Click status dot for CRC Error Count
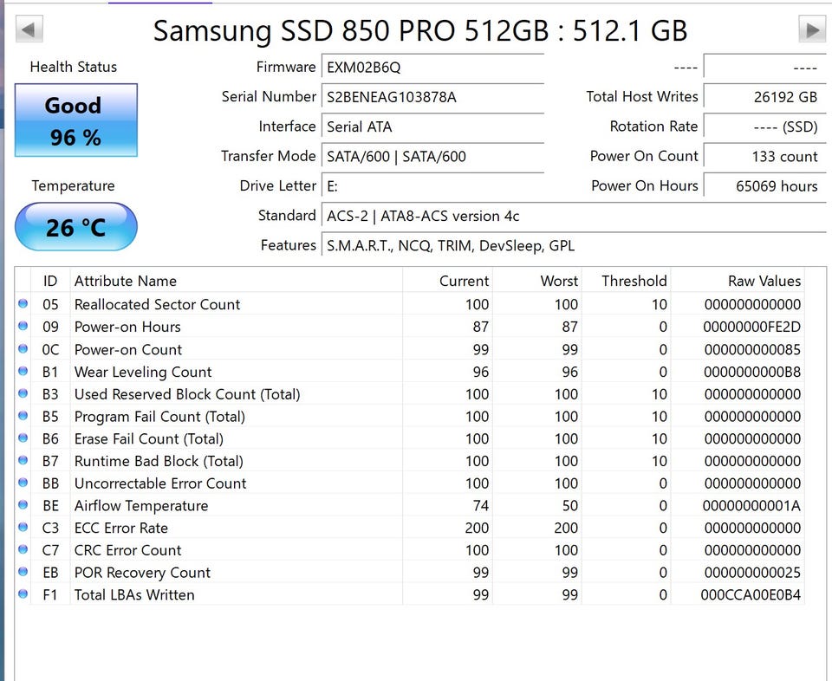Image resolution: width=832 pixels, height=681 pixels. pos(23,549)
